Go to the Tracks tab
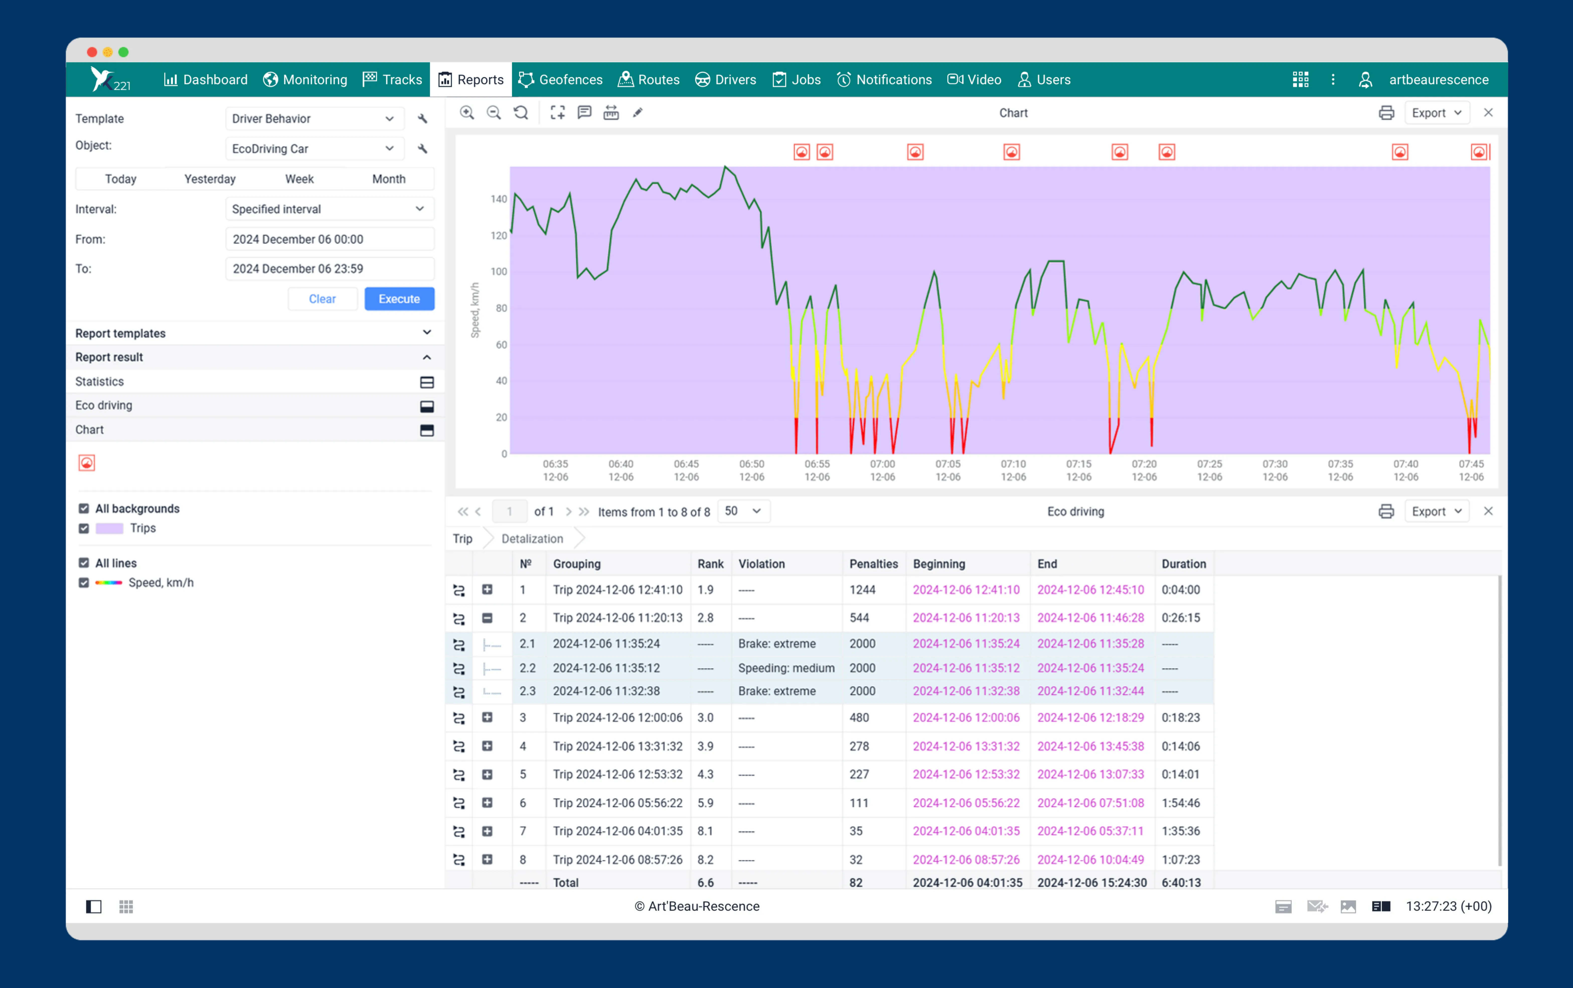The image size is (1573, 988). (392, 80)
